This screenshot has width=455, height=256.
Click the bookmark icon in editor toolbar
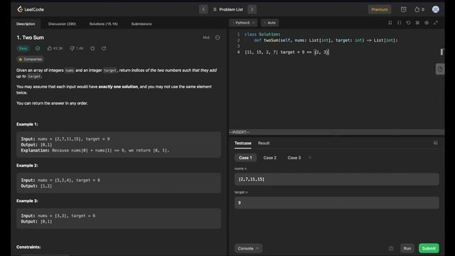pyautogui.click(x=390, y=23)
